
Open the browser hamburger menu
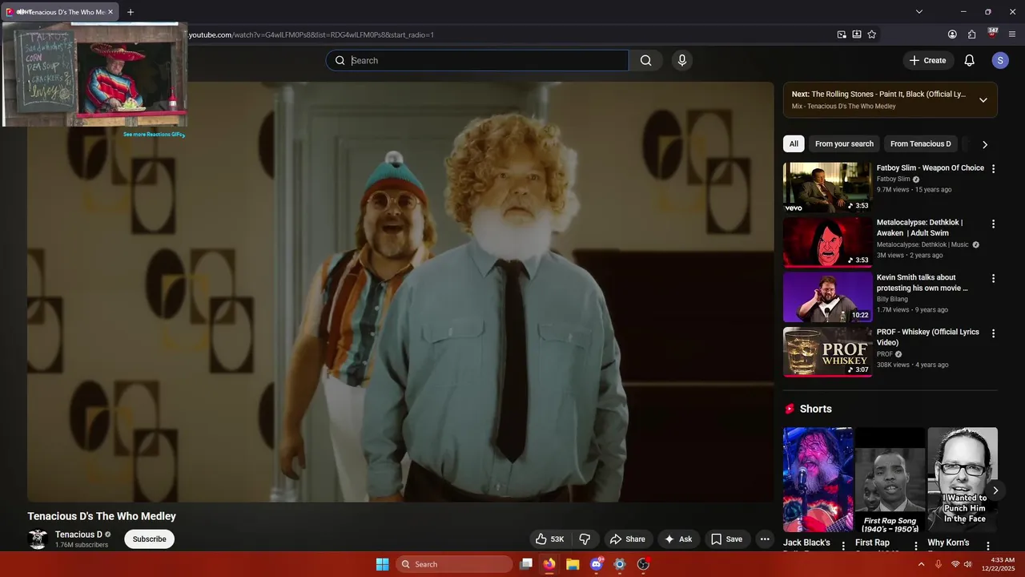click(1012, 34)
